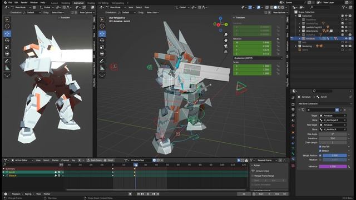Click the Bone Constraints properties tab icon
Viewport: 356px width, 200px height.
point(293,159)
